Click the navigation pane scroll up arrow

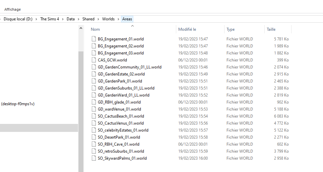coord(81,29)
